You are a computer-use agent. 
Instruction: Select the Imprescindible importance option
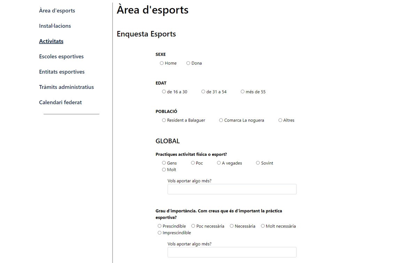[x=160, y=233]
